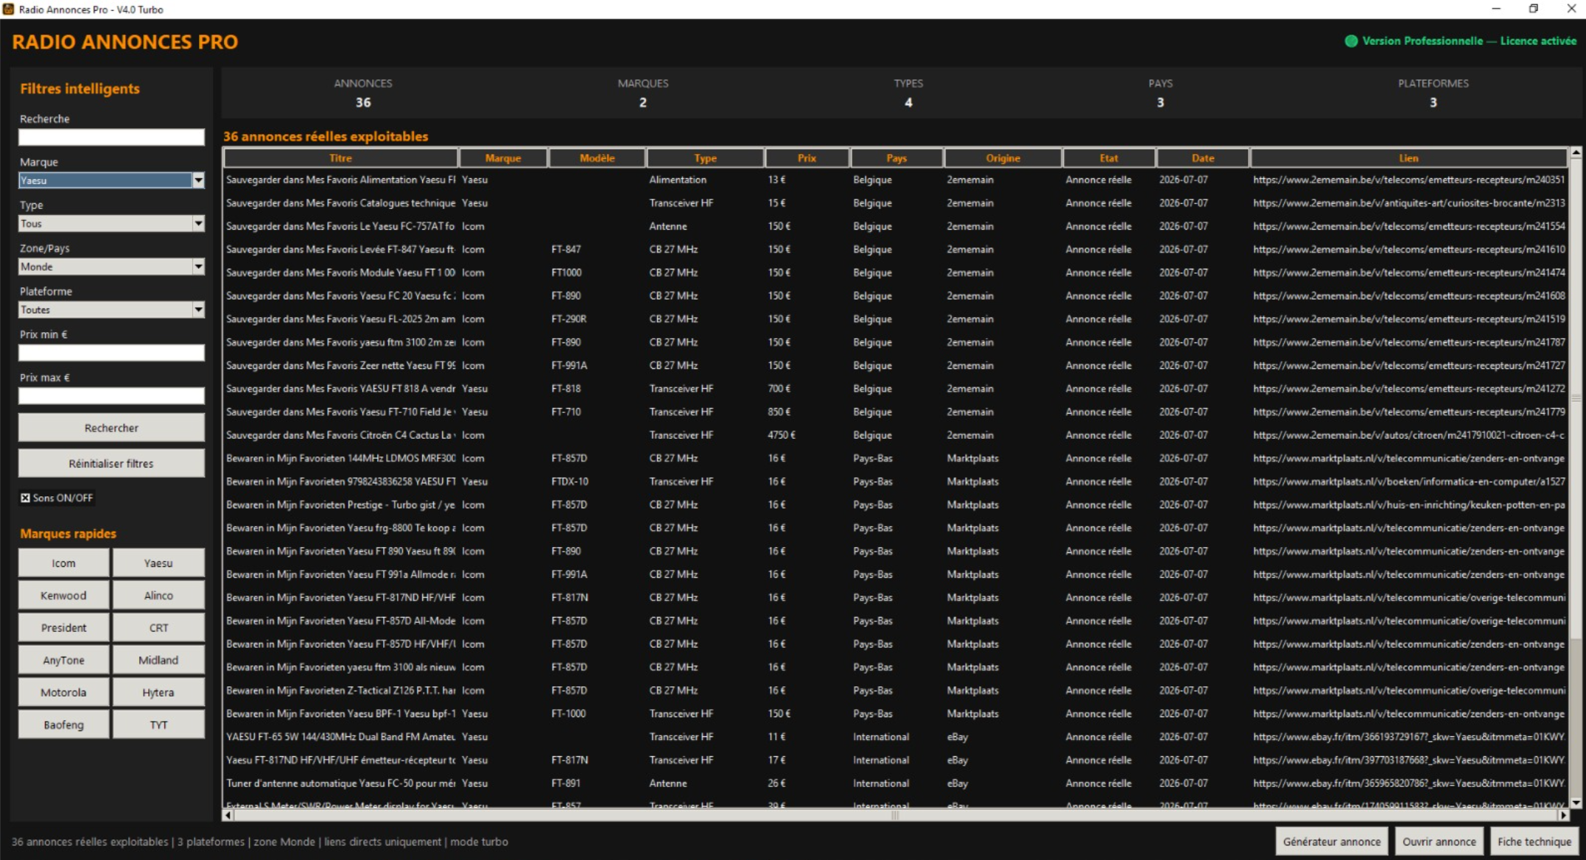Sort by the Date column header

tap(1203, 158)
